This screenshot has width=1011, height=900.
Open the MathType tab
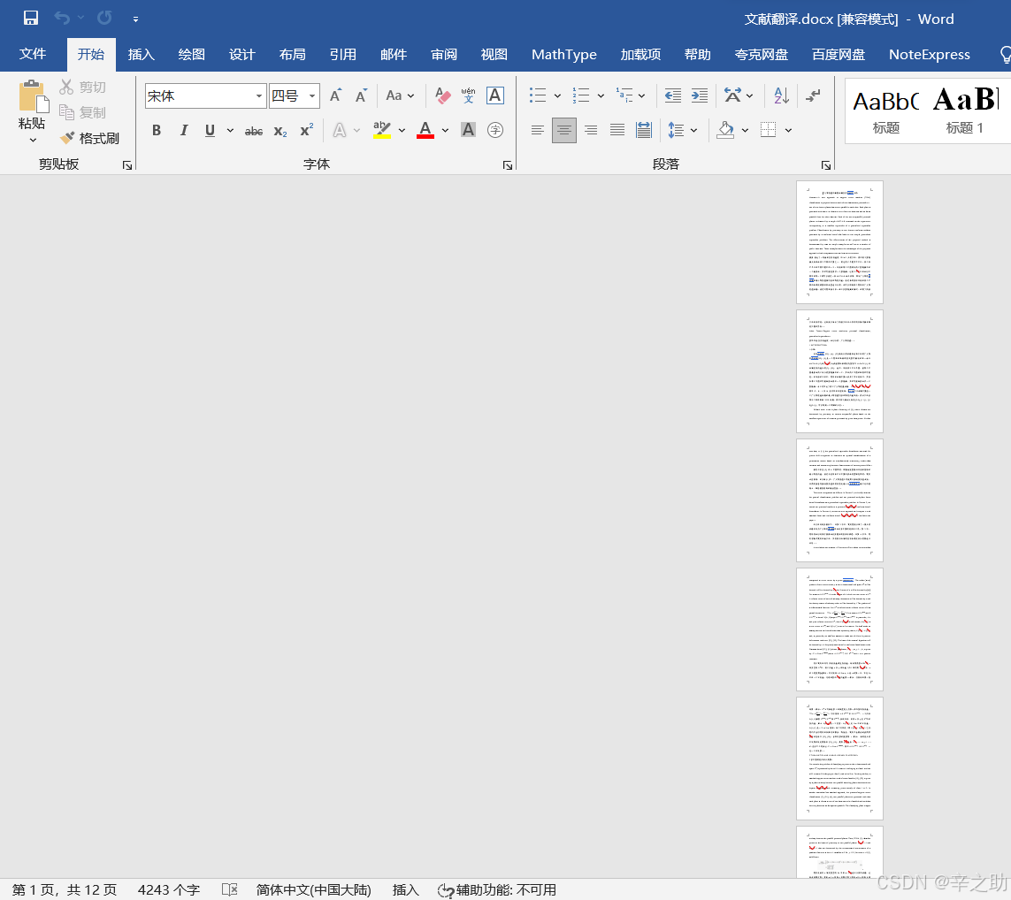click(564, 54)
